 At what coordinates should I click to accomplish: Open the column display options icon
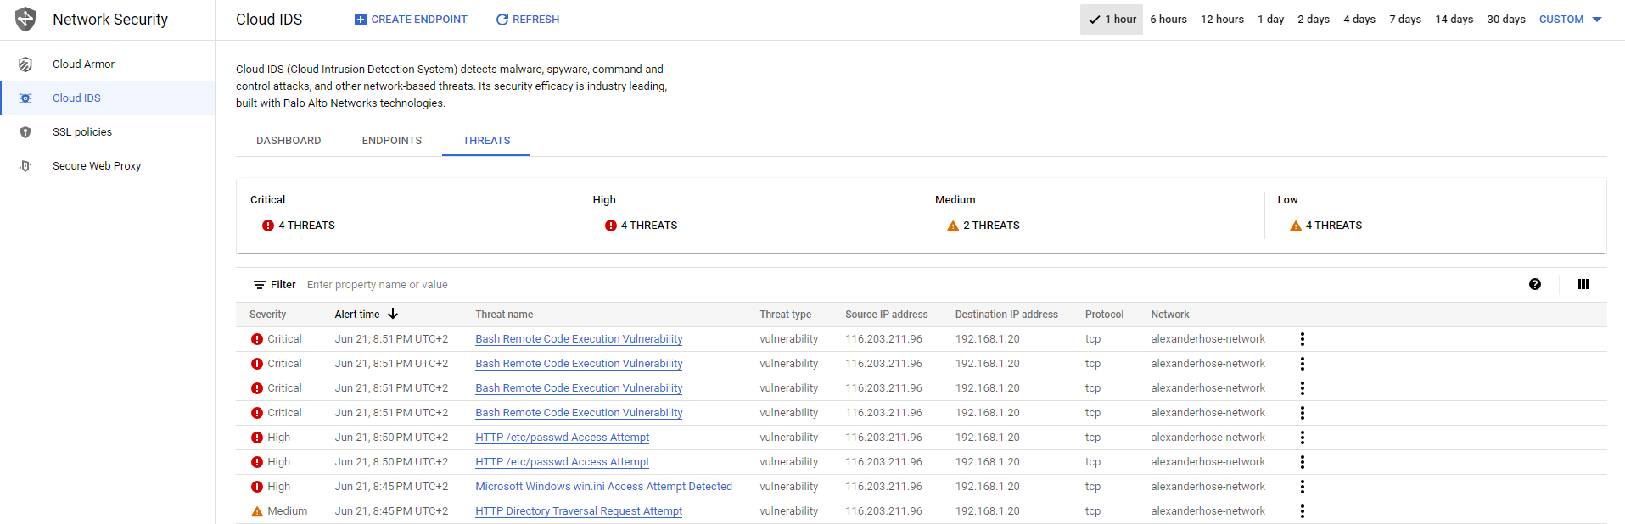[1583, 284]
